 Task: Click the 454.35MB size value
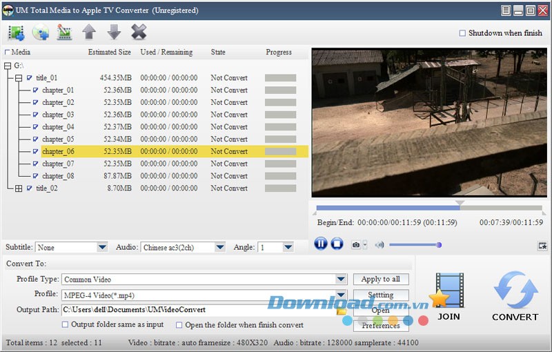(x=115, y=78)
